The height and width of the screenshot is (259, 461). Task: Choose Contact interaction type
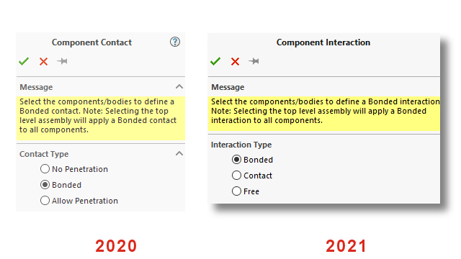coord(236,176)
